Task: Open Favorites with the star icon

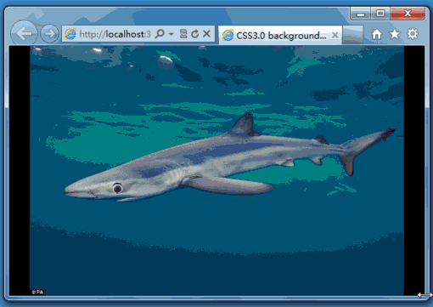Action: pyautogui.click(x=395, y=34)
